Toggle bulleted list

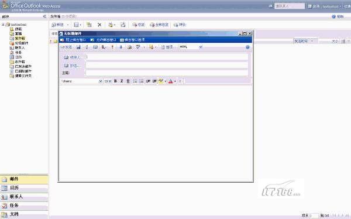pyautogui.click(x=135, y=81)
